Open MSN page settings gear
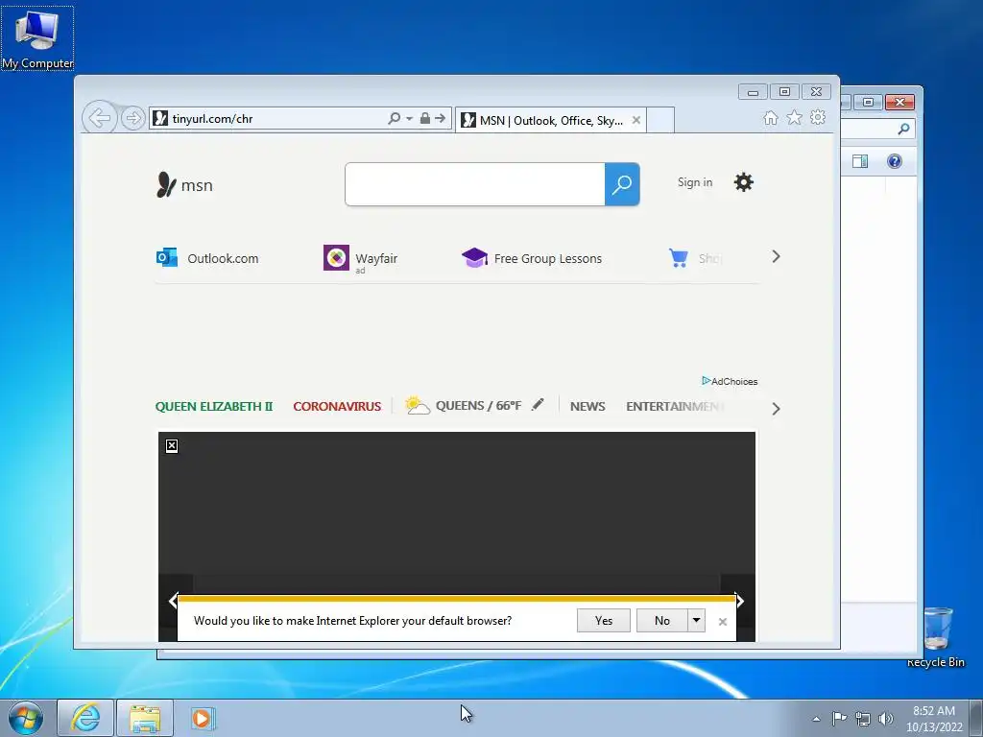Screen dimensions: 983x737 click(744, 182)
